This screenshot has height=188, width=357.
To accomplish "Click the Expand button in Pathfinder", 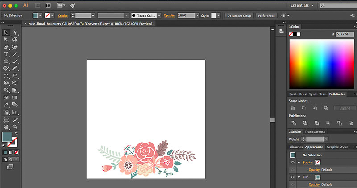I will point(345,108).
